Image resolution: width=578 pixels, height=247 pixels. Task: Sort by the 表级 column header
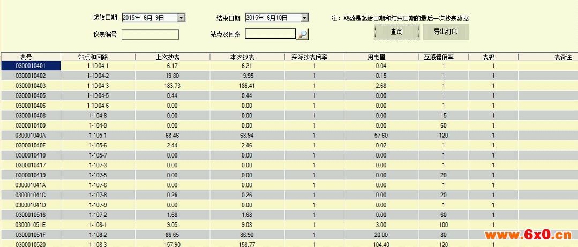(x=493, y=57)
